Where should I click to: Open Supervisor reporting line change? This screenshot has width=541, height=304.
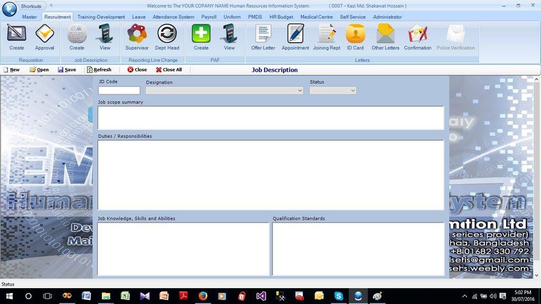(137, 37)
